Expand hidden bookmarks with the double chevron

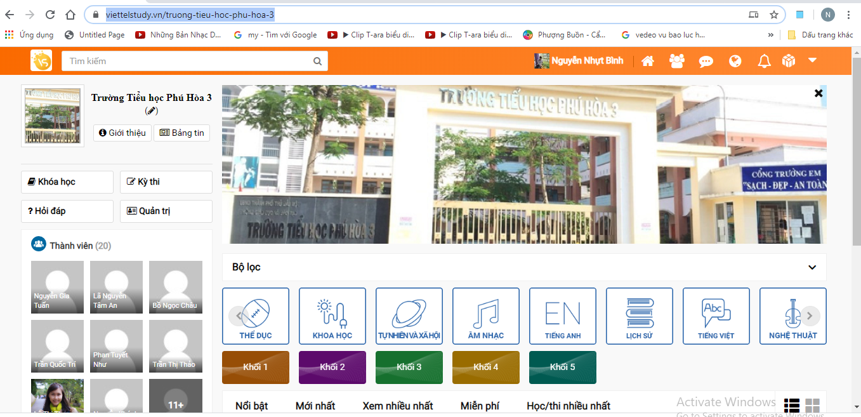coord(771,35)
